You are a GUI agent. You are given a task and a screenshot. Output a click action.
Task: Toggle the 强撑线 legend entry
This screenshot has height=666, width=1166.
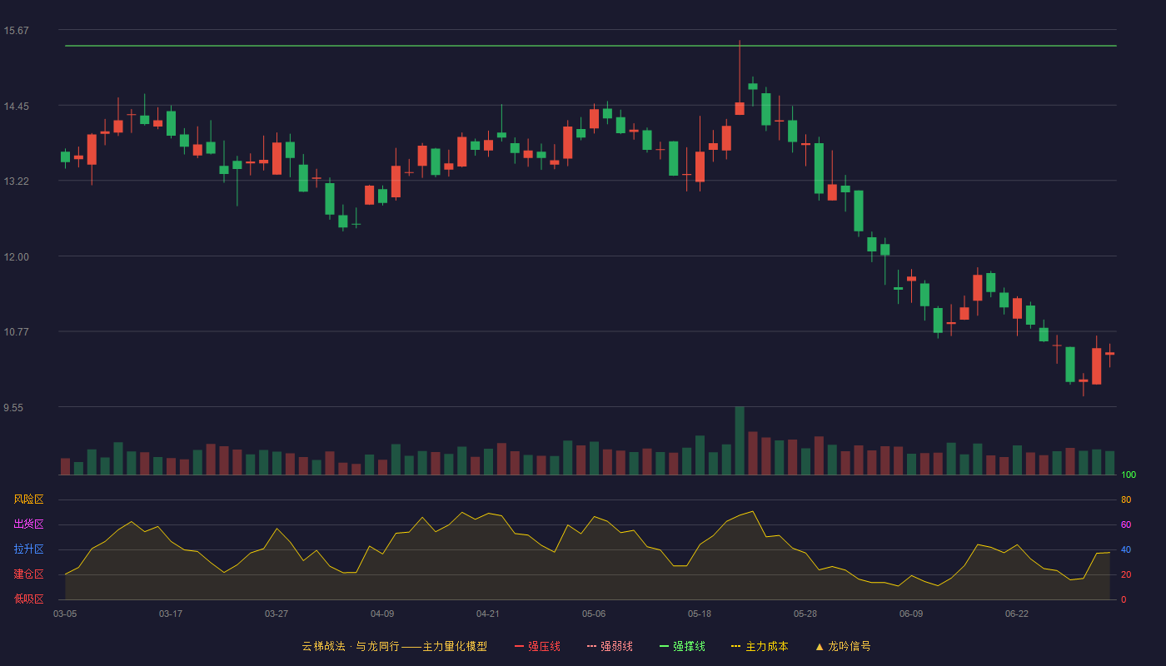click(x=682, y=646)
